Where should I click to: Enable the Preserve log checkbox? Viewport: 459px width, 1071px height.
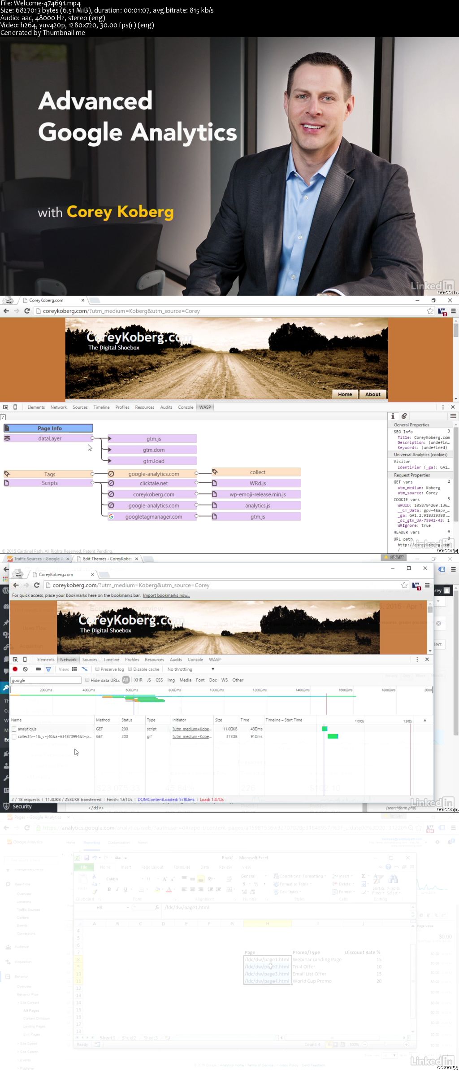(97, 669)
